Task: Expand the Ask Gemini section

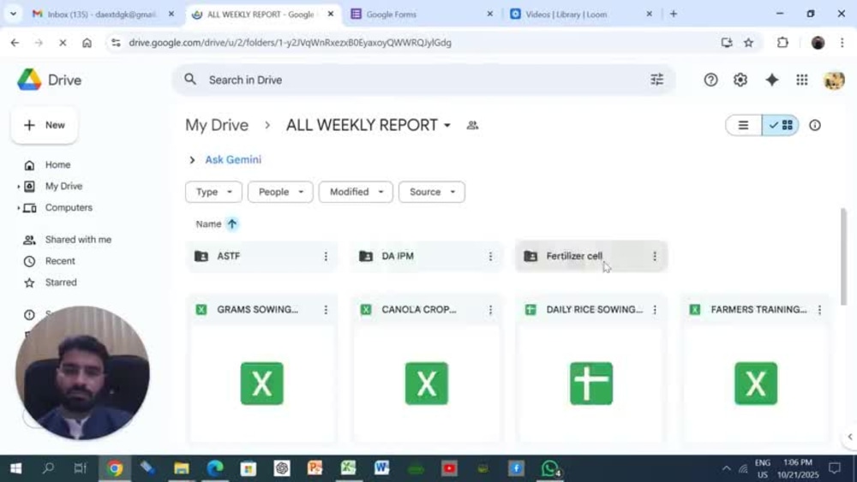Action: [x=192, y=160]
